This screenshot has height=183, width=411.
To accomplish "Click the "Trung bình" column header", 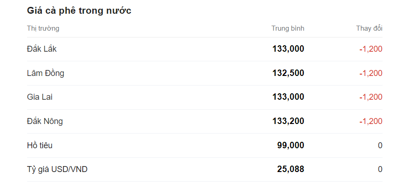I will 287,28.
